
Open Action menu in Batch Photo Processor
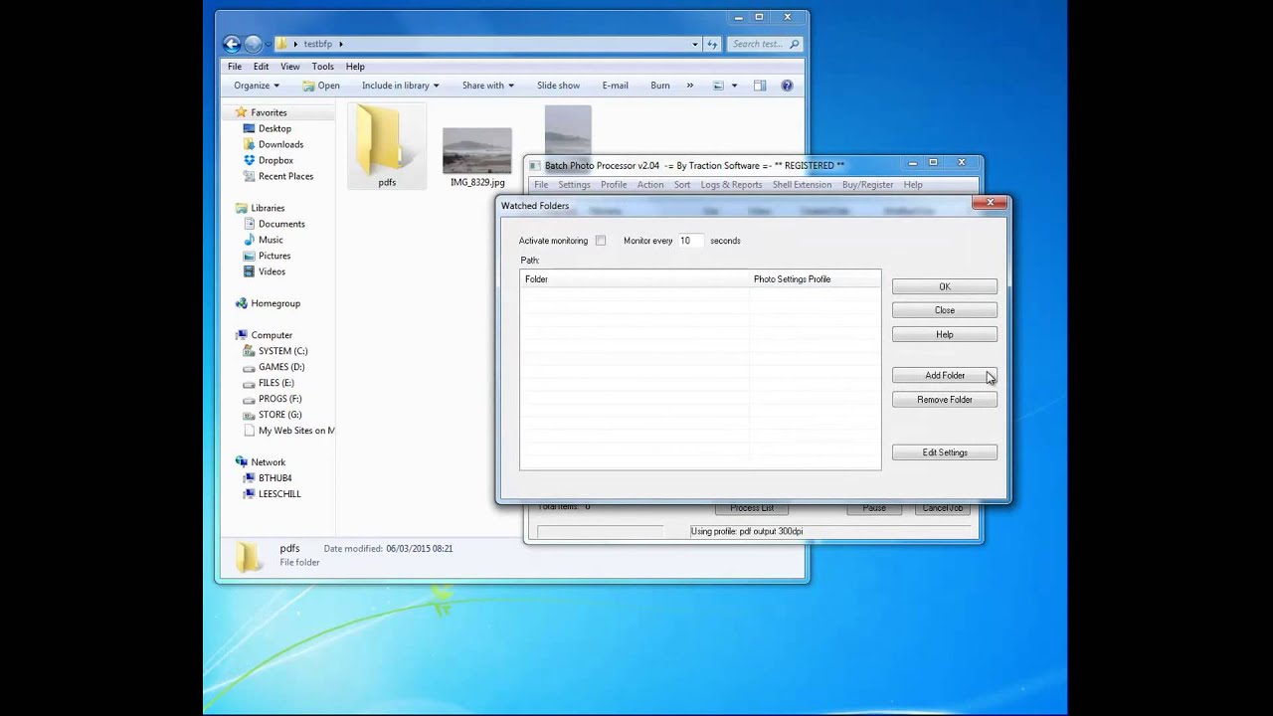click(650, 185)
